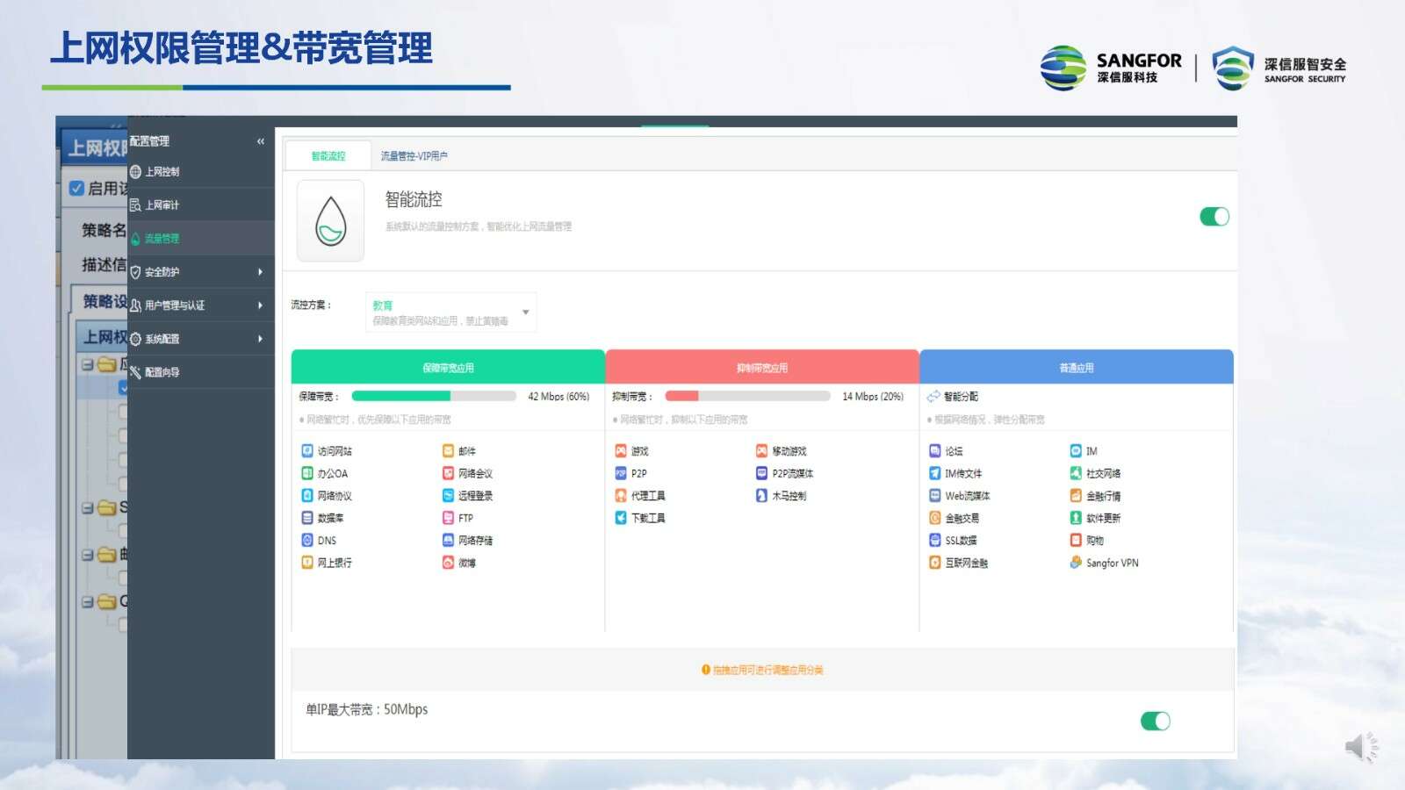
Task: Open the 流量管理 menu item
Action: pyautogui.click(x=201, y=239)
